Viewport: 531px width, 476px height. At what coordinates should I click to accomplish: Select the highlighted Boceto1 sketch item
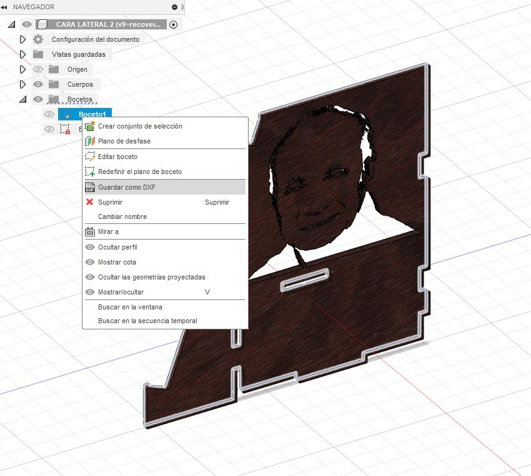click(85, 114)
